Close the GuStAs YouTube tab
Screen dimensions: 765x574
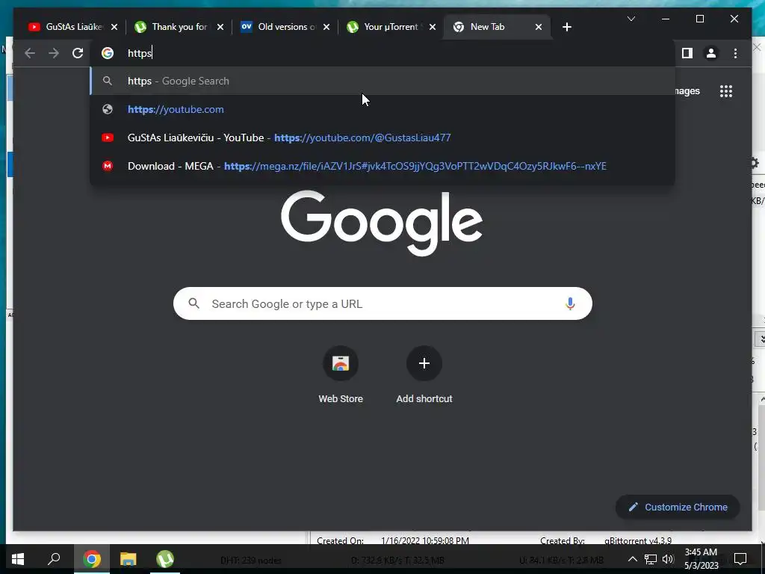[114, 27]
